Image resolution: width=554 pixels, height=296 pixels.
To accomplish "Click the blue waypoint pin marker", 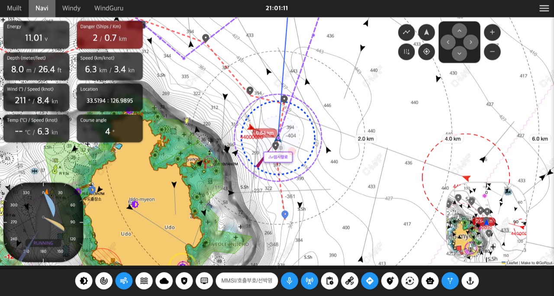I will point(285,214).
